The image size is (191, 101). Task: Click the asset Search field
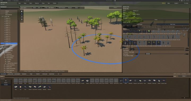pyautogui.click(x=89, y=76)
